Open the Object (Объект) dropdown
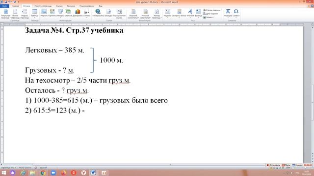 point(209,18)
